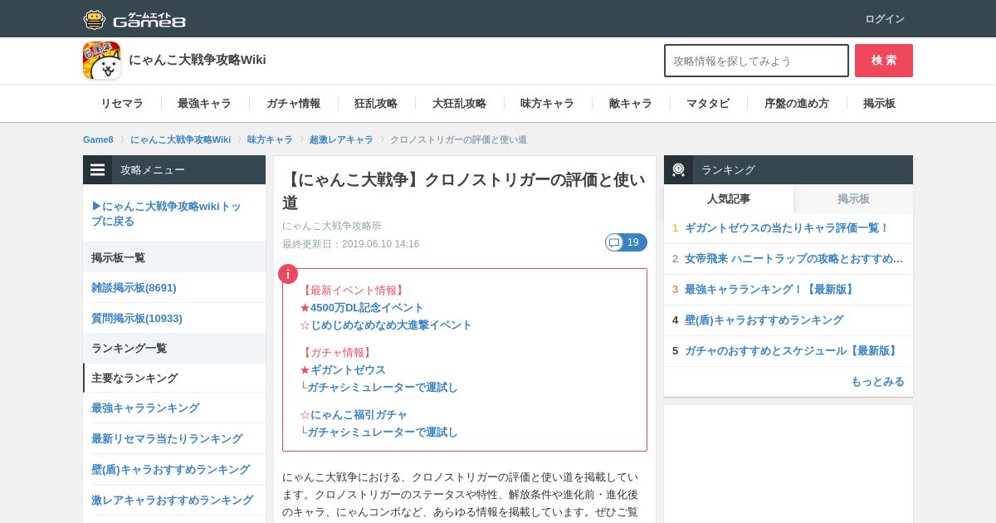Open the 狂乱攻略 menu item
The image size is (996, 523).
click(376, 104)
